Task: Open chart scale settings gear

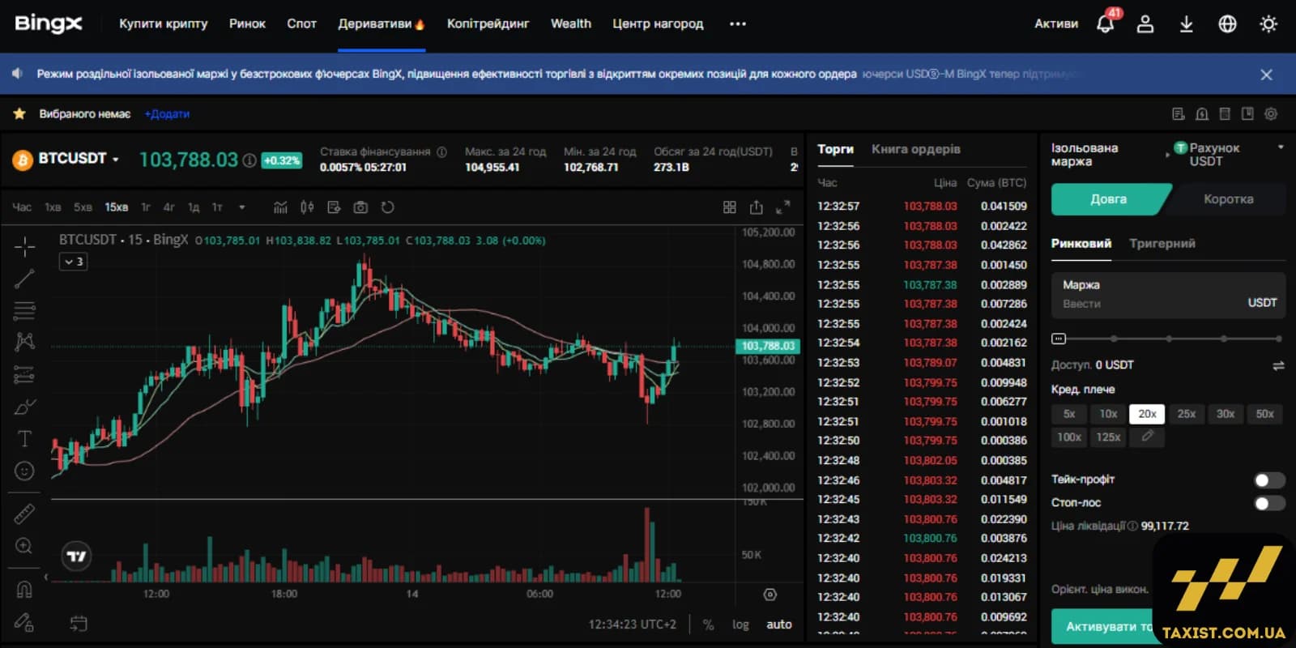Action: [770, 595]
